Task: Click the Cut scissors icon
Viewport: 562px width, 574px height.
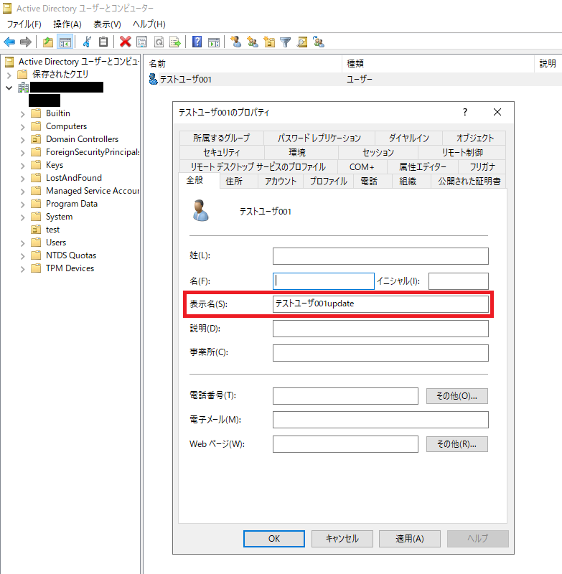Action: [x=87, y=42]
